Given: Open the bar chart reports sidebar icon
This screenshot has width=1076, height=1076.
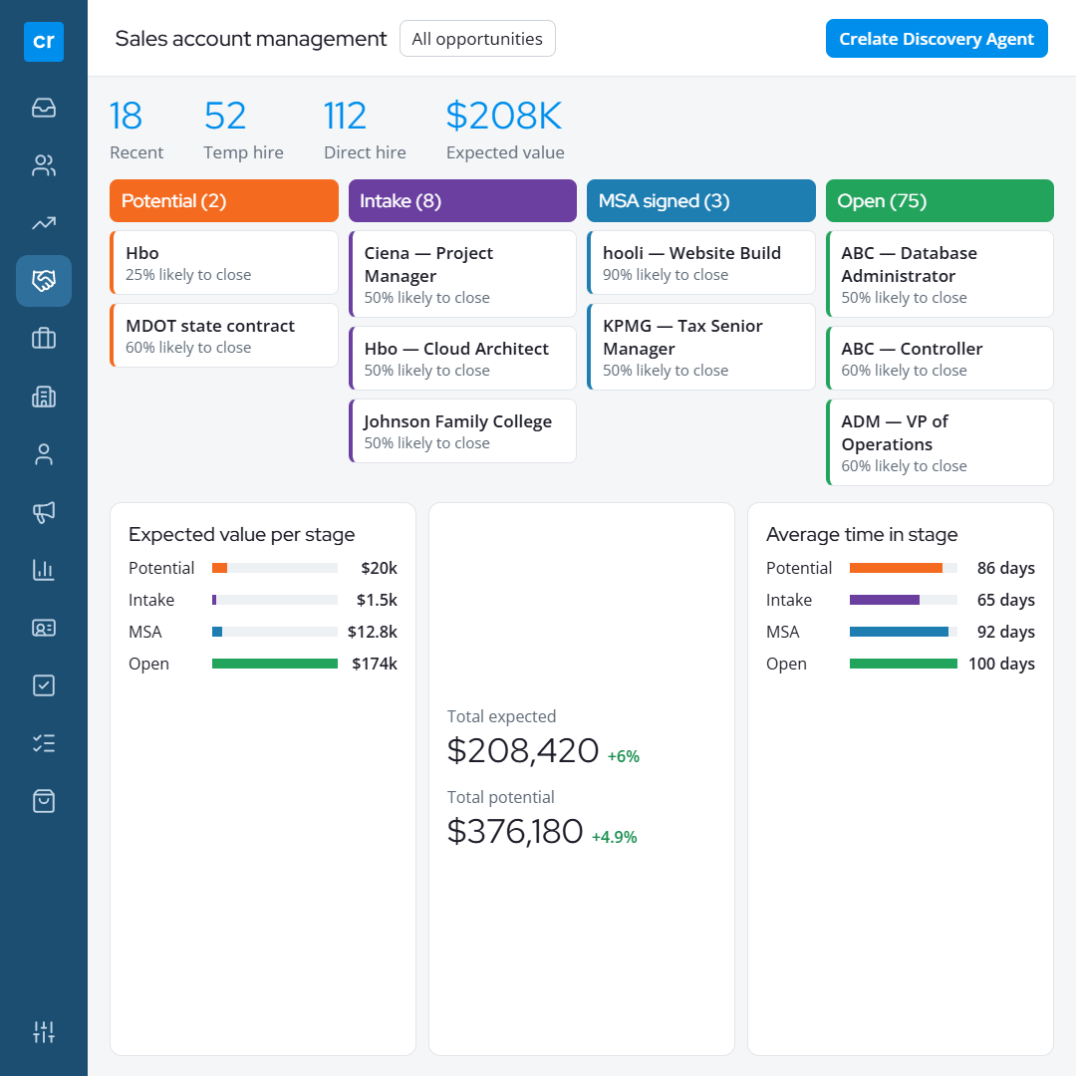Looking at the screenshot, I should tap(43, 570).
